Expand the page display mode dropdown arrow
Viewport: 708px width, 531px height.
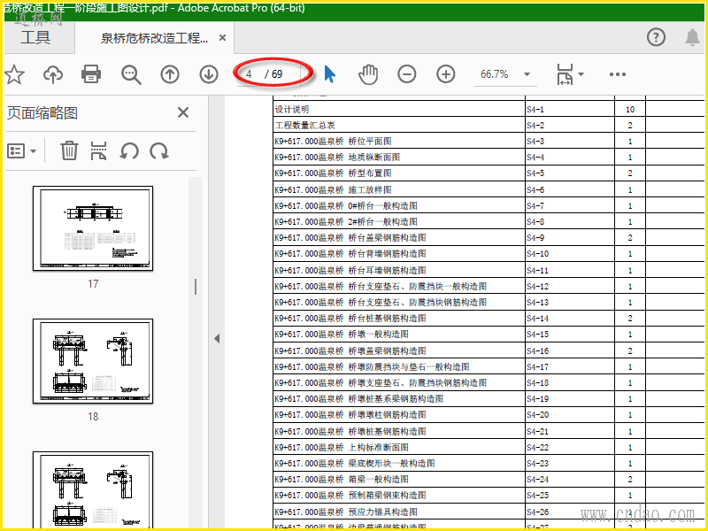(x=581, y=74)
